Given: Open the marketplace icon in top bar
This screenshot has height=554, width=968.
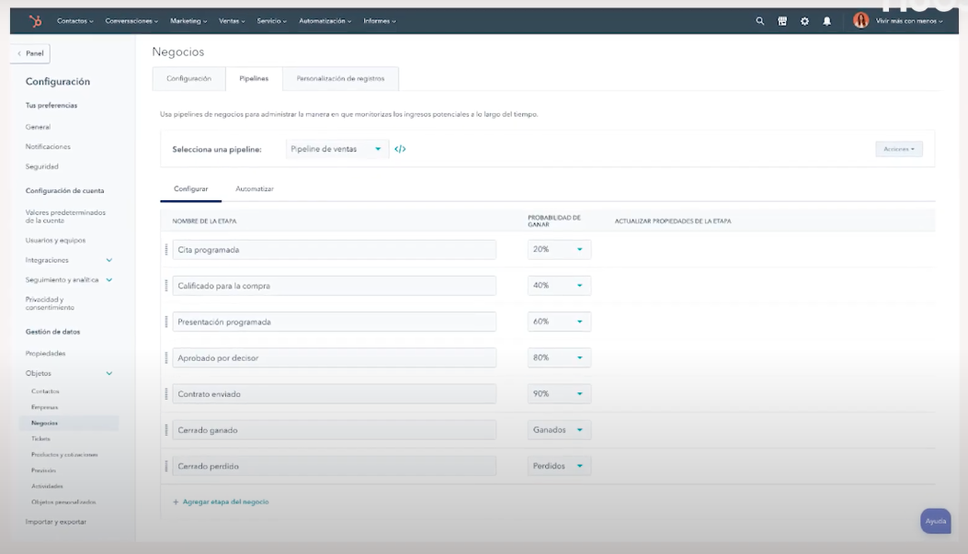Looking at the screenshot, I should [x=782, y=21].
